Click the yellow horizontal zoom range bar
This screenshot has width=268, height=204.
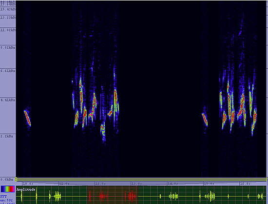tap(141, 180)
